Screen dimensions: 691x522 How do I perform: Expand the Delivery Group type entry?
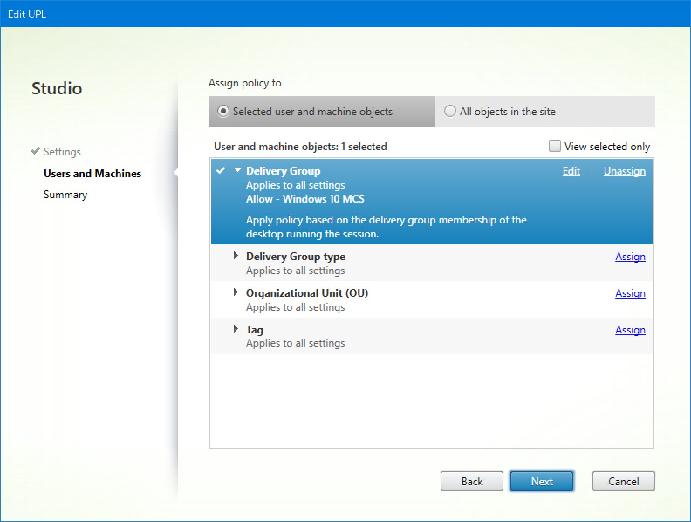pyautogui.click(x=236, y=256)
